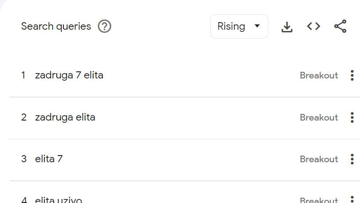
Task: Open the elita uzivo query
Action: coord(58,200)
